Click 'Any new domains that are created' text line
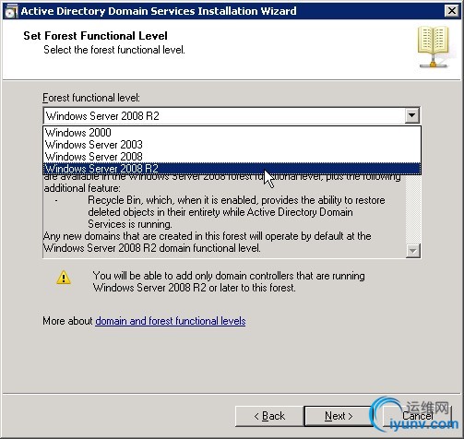464x439 pixels. pos(208,236)
